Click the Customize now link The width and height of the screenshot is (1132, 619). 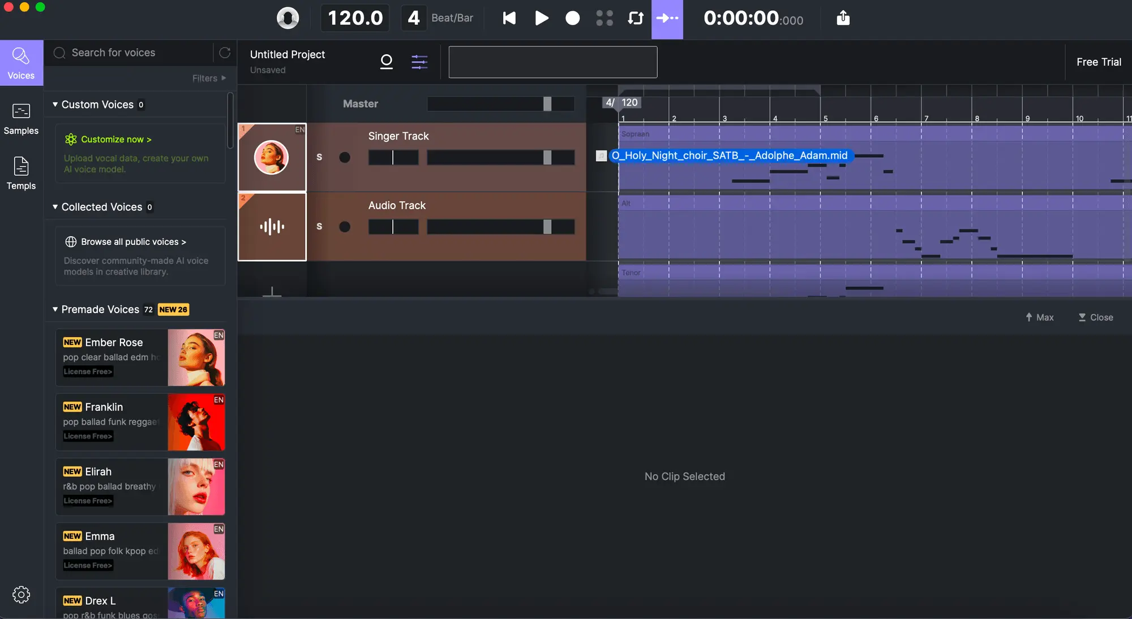[x=115, y=139]
